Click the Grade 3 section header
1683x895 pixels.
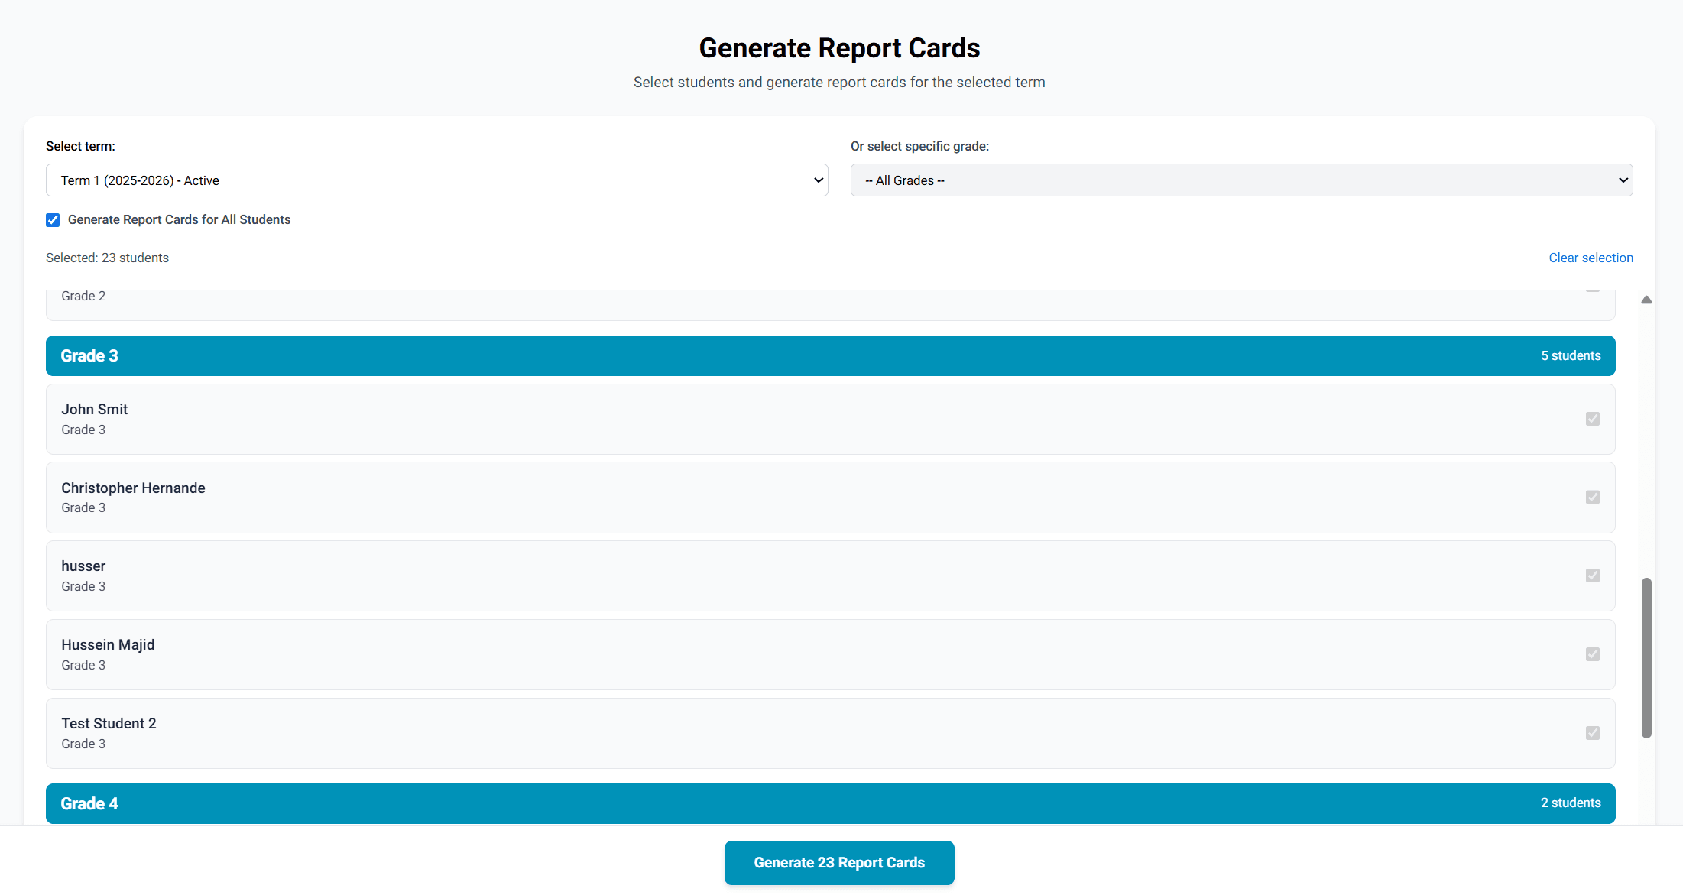click(x=830, y=356)
